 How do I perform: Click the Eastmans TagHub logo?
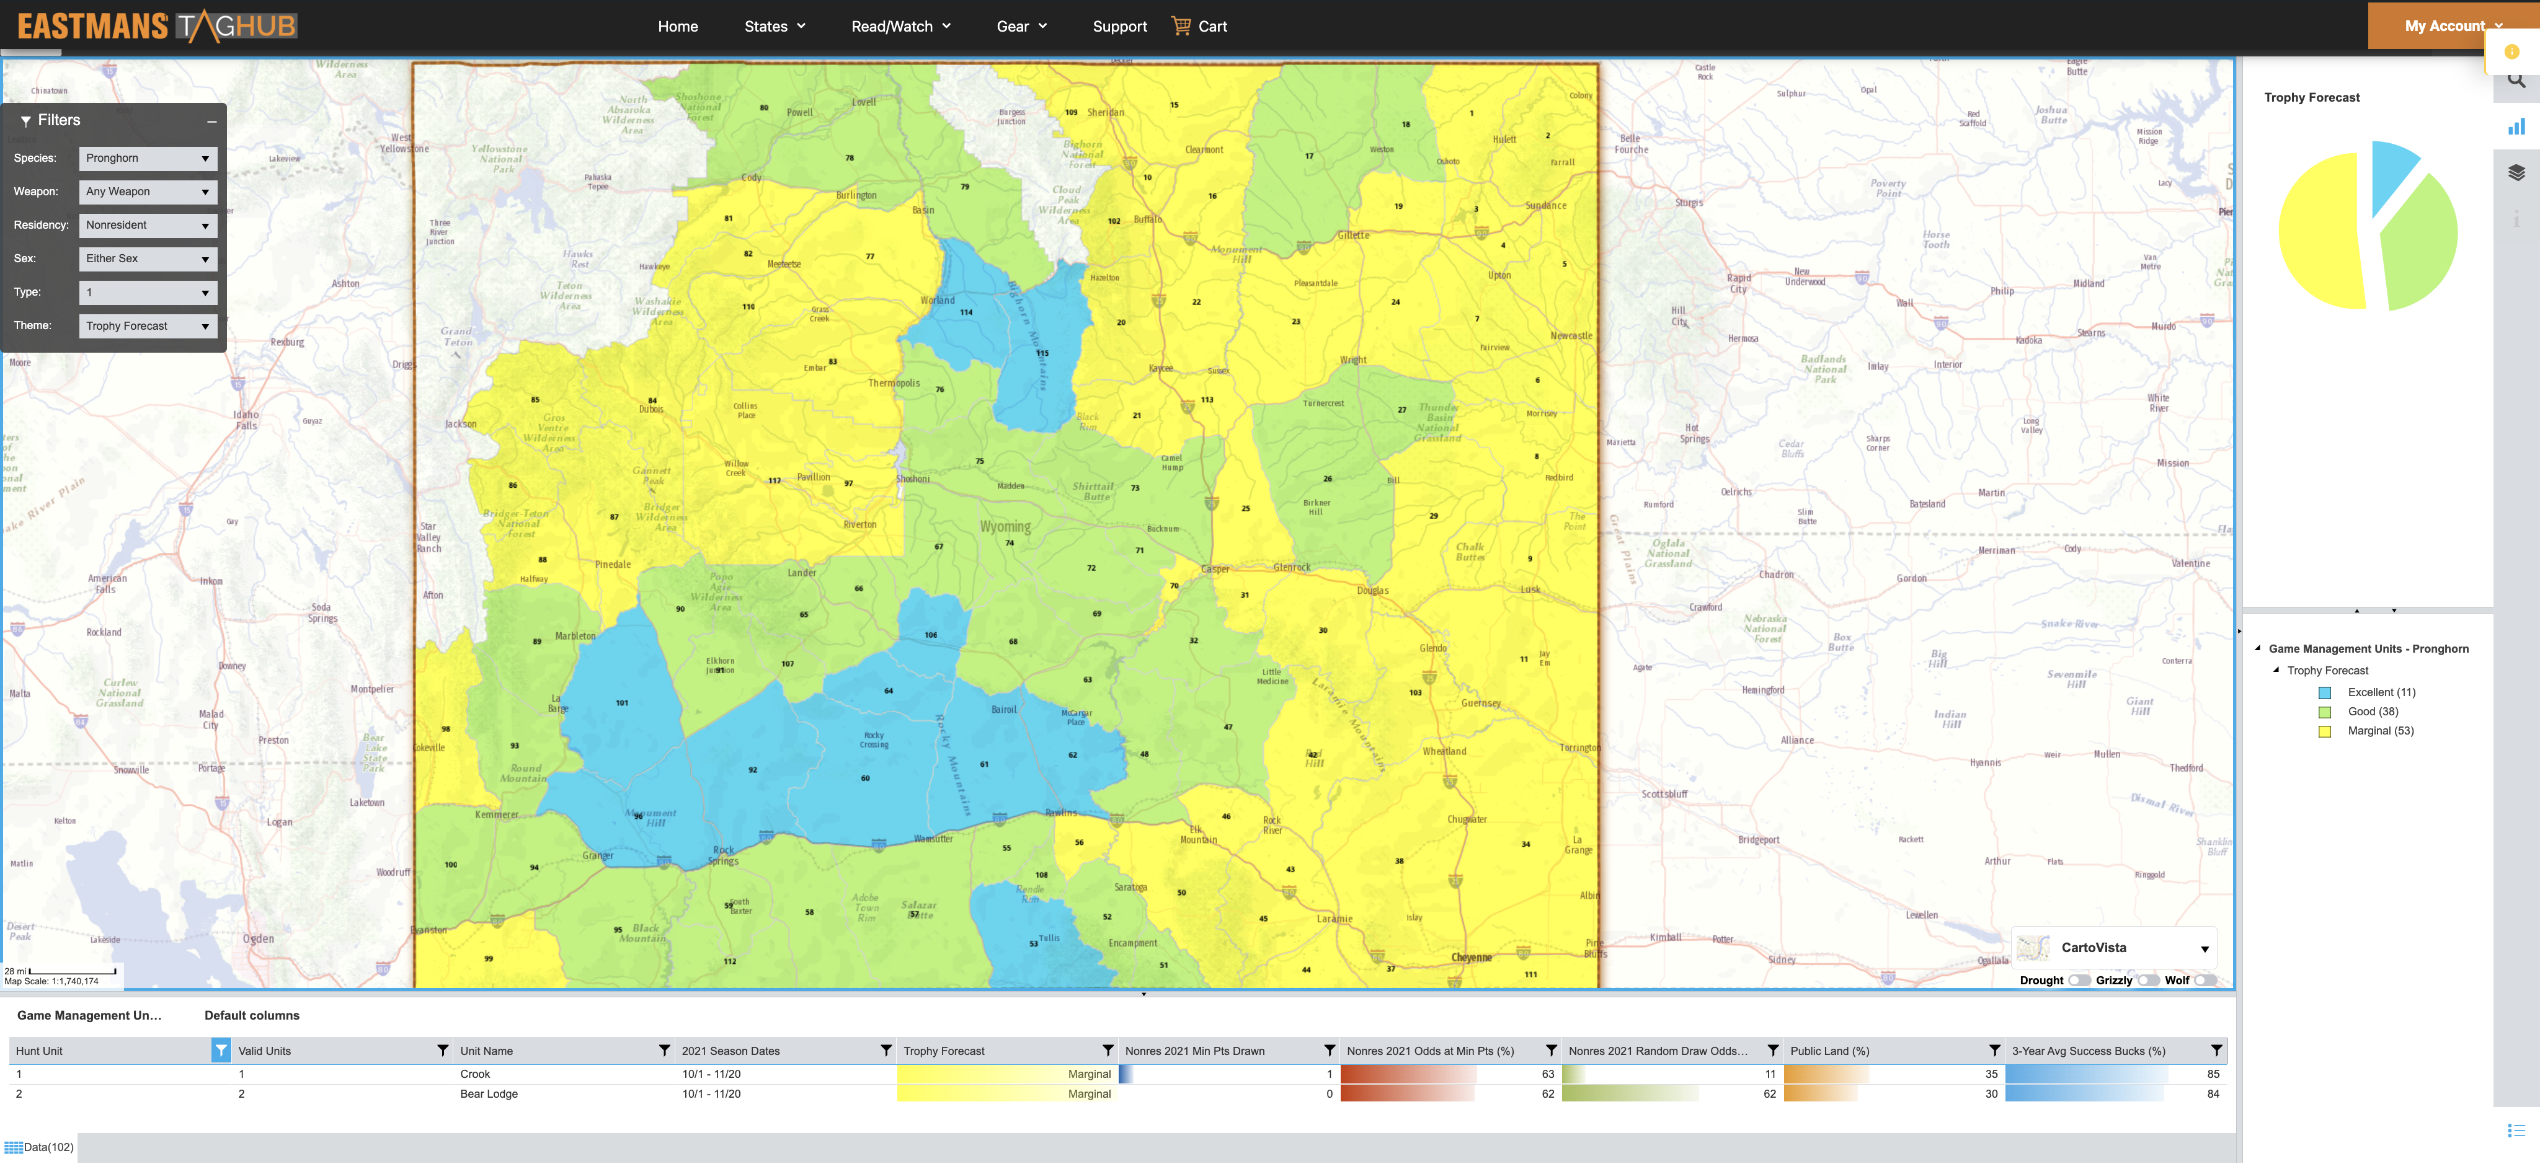(157, 25)
